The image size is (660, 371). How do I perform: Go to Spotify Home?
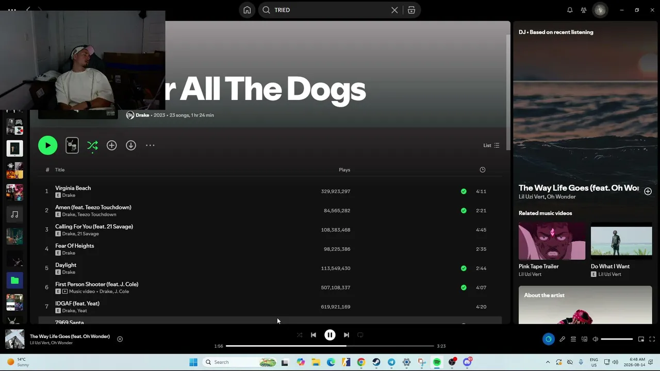[247, 10]
